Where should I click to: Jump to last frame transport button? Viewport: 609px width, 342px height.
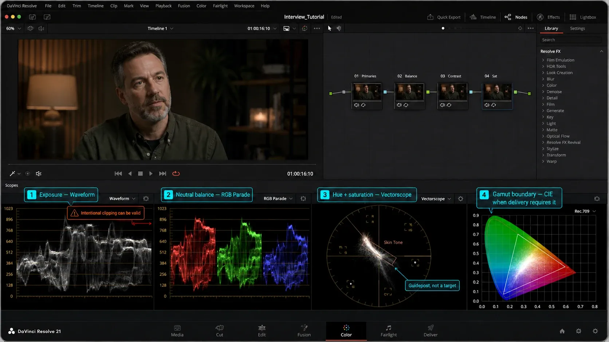[162, 174]
